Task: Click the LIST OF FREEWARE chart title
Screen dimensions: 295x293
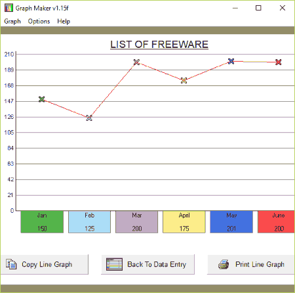Action: pyautogui.click(x=159, y=45)
